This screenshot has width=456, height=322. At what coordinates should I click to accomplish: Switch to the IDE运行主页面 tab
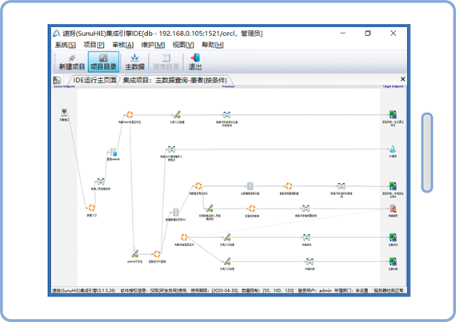click(94, 80)
